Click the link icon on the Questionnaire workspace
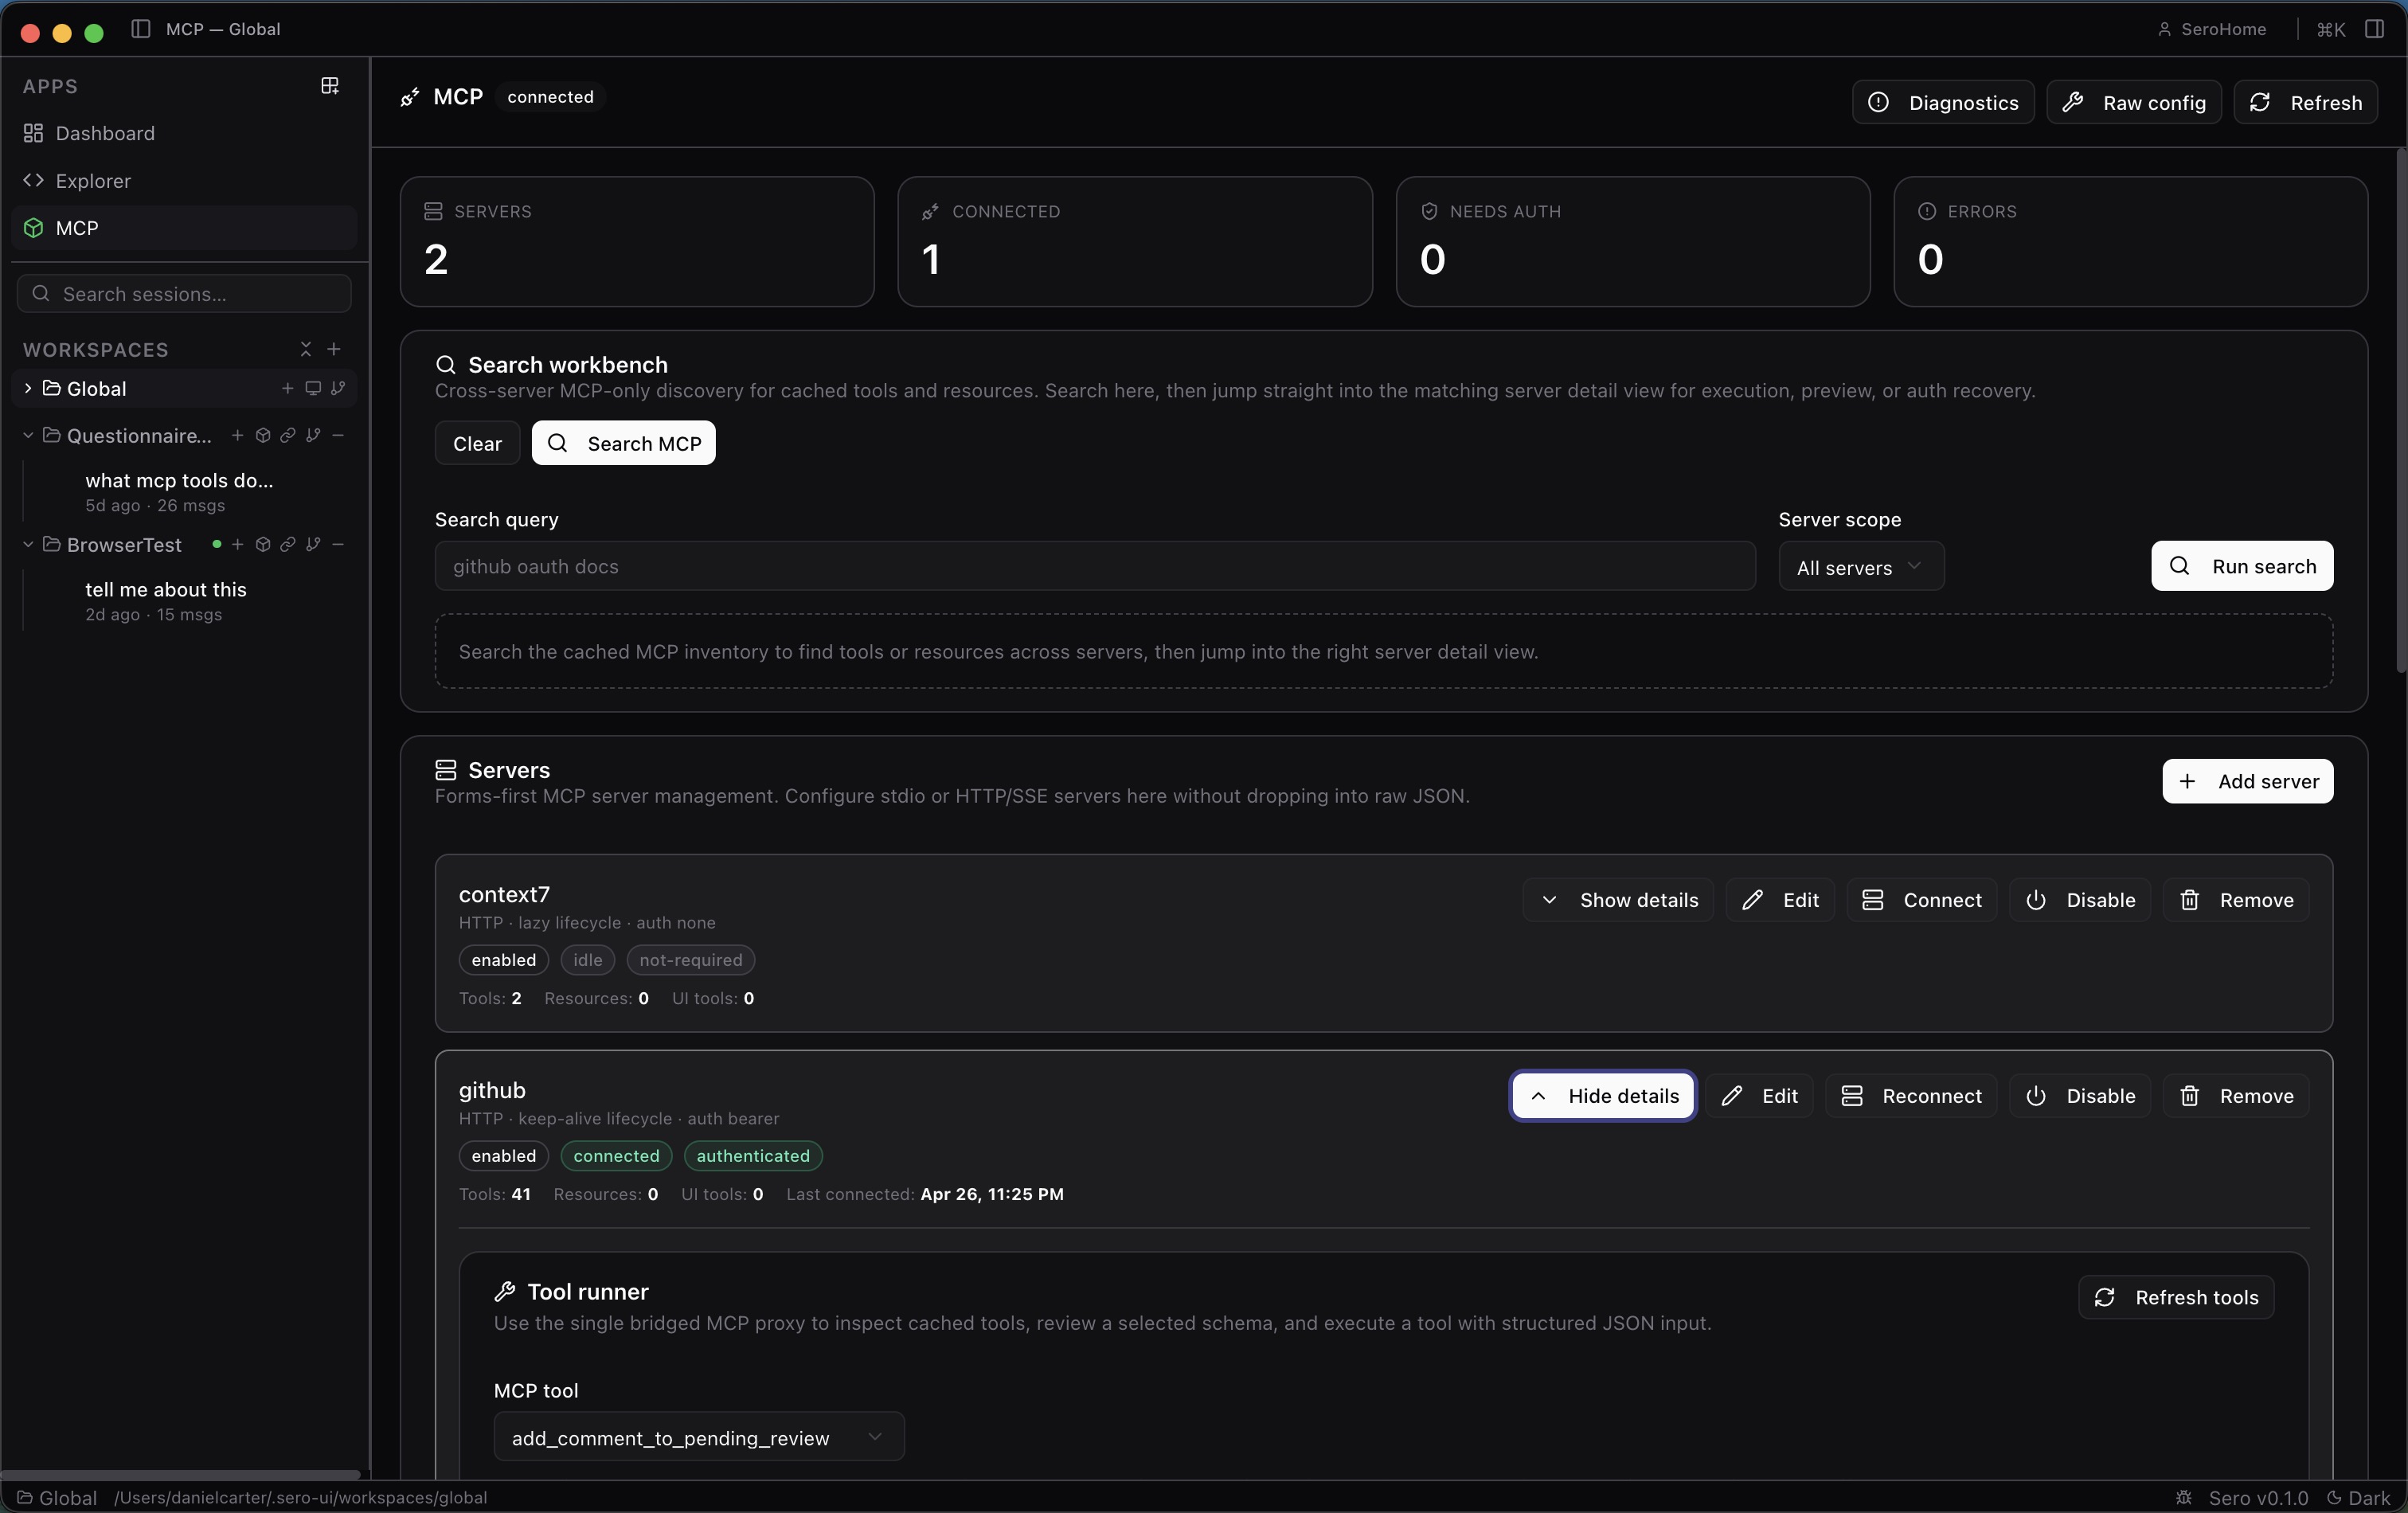Image resolution: width=2408 pixels, height=1513 pixels. point(288,436)
